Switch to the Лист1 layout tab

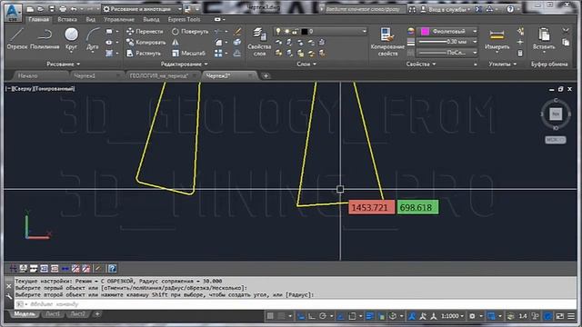(53, 314)
